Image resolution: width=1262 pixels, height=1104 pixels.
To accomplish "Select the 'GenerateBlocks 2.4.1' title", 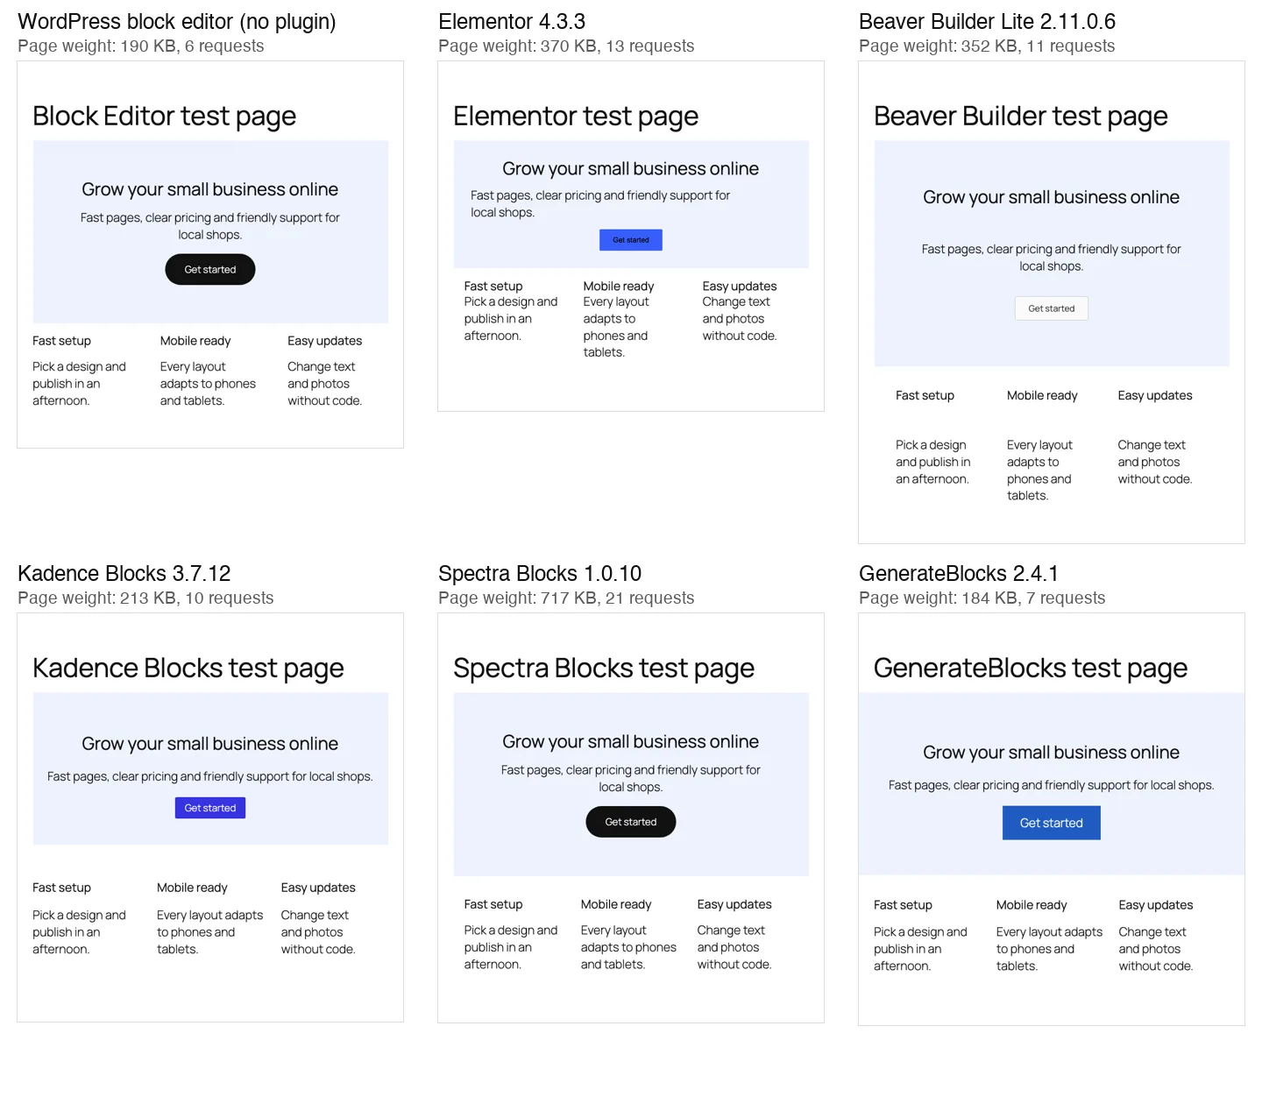I will click(959, 574).
